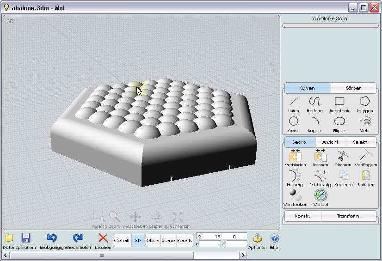
Task: Click the horizontal scrollbar right arrow
Action: pyautogui.click(x=243, y=255)
